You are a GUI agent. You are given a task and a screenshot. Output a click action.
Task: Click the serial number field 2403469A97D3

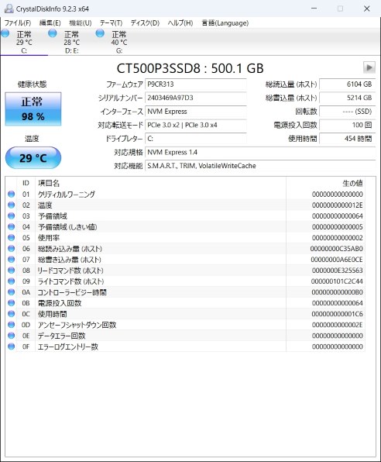(x=195, y=98)
